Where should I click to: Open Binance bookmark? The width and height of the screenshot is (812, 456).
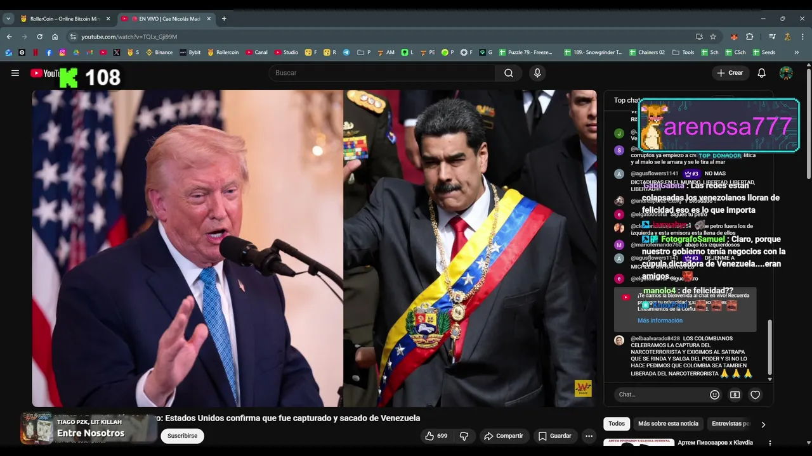click(159, 53)
